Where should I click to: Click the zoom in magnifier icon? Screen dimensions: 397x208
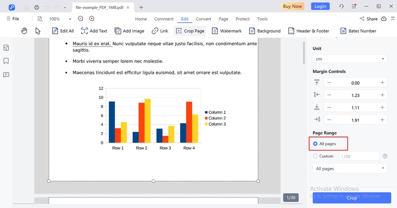(92, 19)
